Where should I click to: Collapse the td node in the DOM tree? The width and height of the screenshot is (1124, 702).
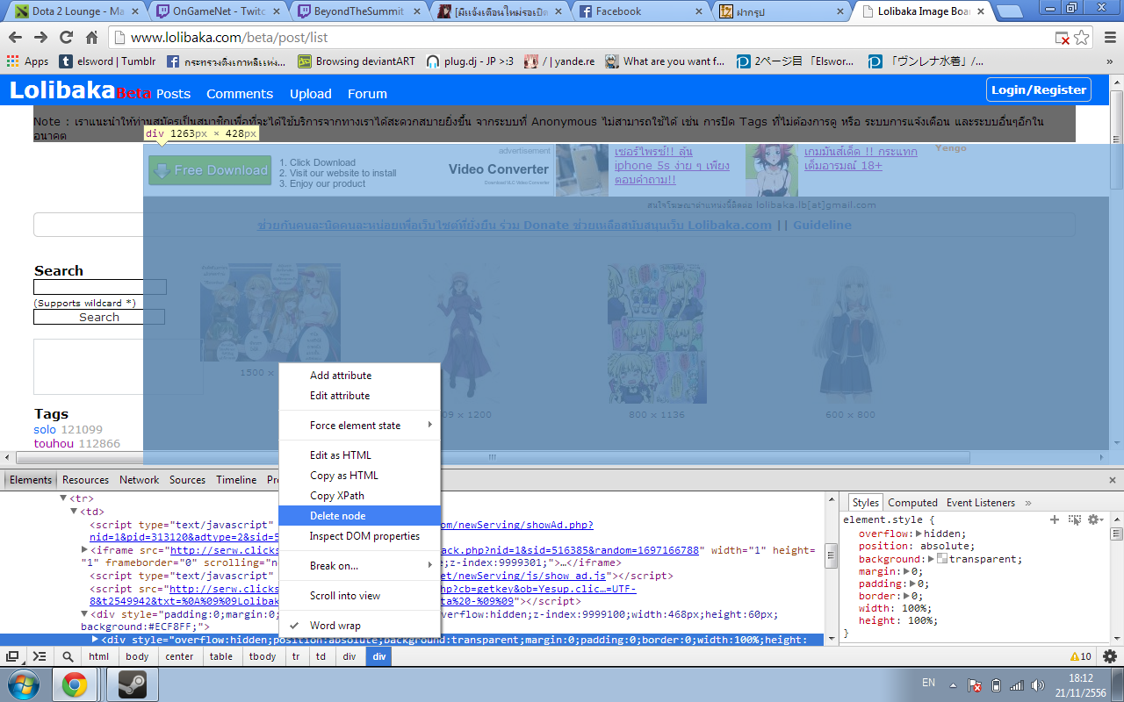(x=75, y=512)
